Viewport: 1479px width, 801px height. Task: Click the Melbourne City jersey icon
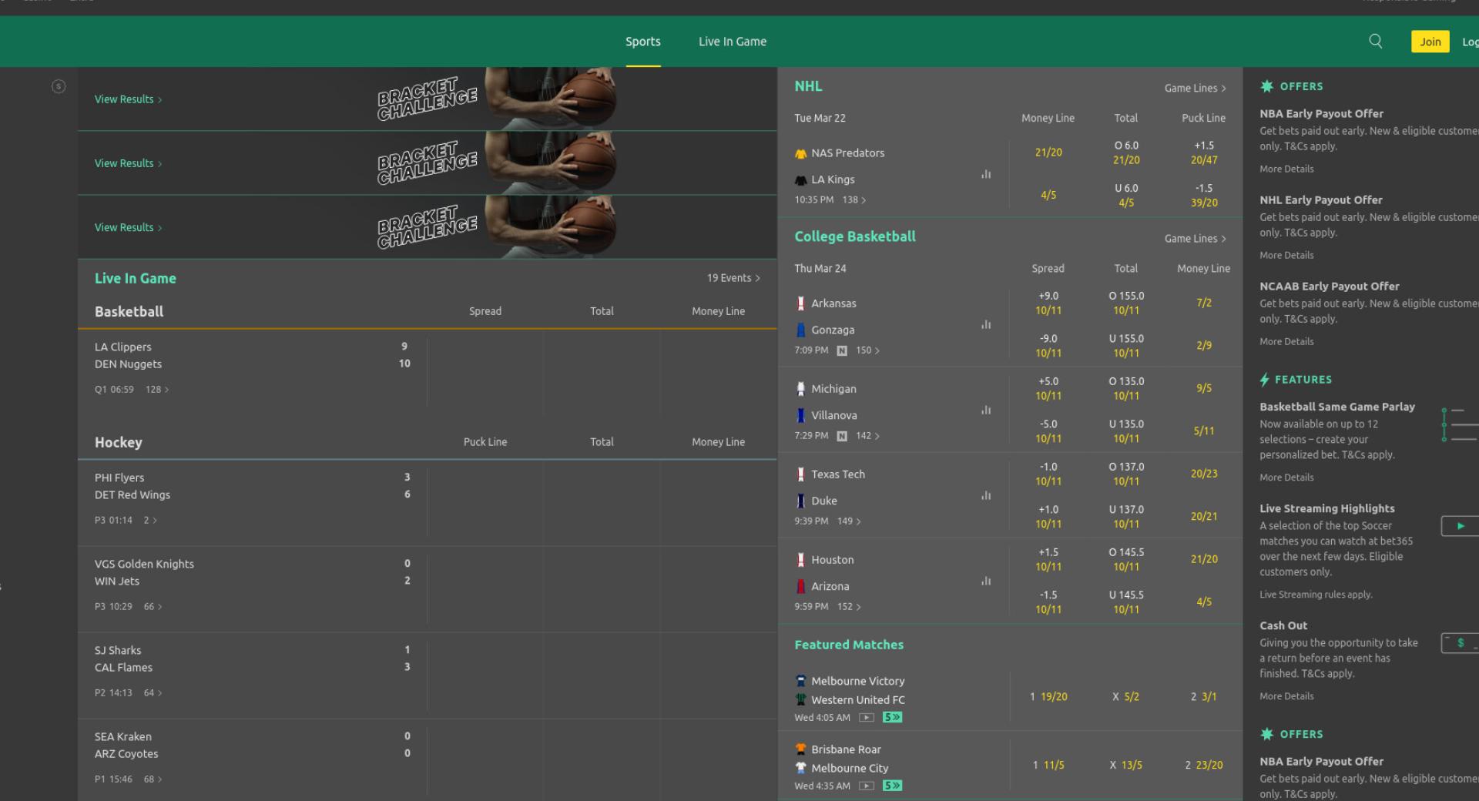(800, 768)
